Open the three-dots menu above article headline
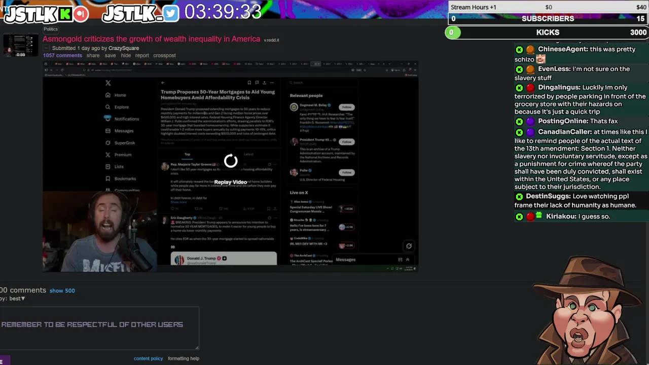Screen dimensions: 649x365 pos(272,83)
